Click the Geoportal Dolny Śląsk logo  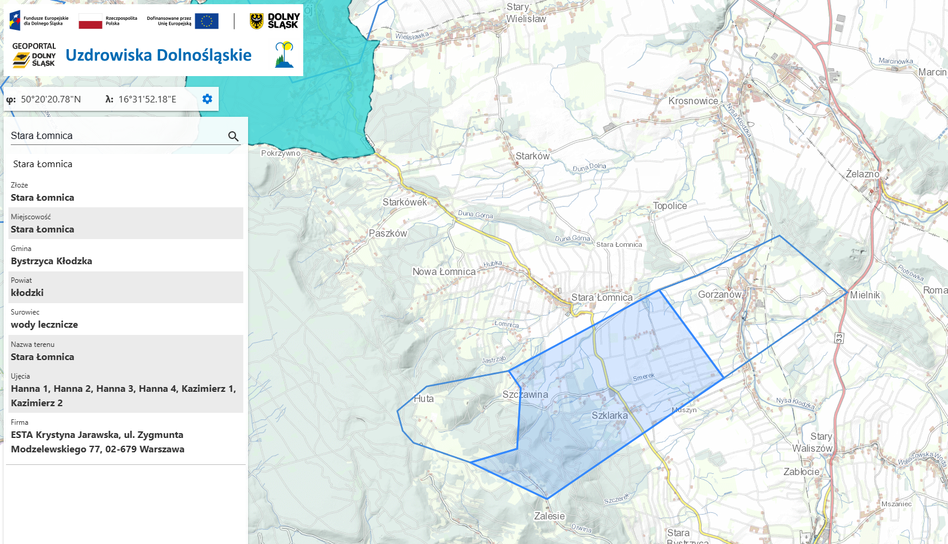34,55
